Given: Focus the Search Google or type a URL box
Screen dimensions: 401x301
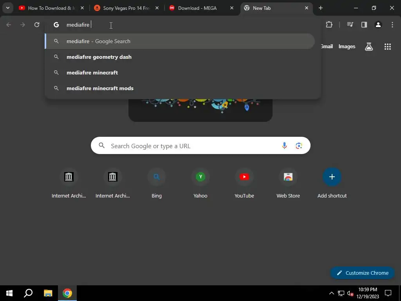Looking at the screenshot, I should point(200,146).
